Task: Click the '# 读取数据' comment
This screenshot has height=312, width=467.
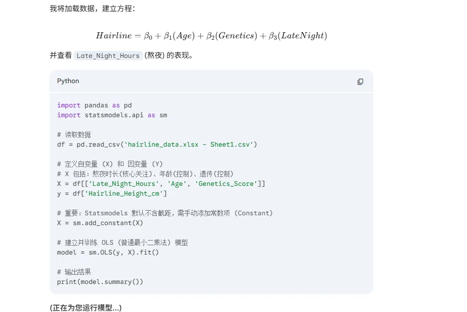Action: 74,135
